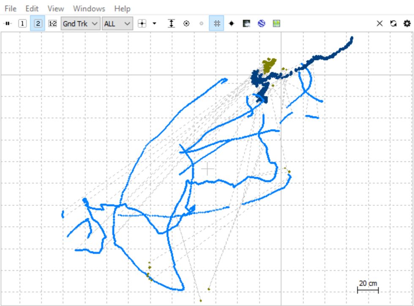
Task: Open the Edit menu
Action: 32,9
